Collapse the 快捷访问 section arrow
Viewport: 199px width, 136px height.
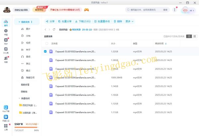(x=20, y=98)
